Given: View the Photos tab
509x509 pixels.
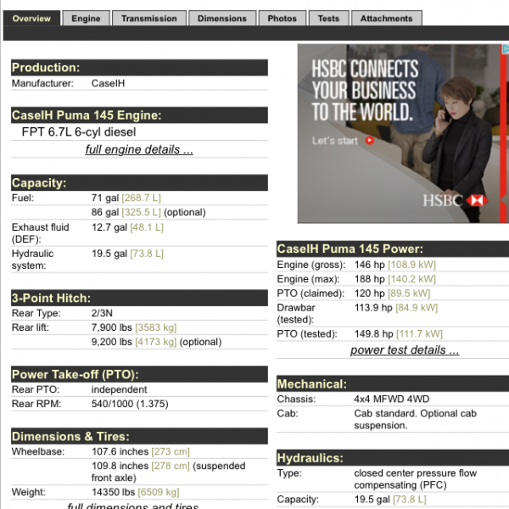Looking at the screenshot, I should (282, 18).
